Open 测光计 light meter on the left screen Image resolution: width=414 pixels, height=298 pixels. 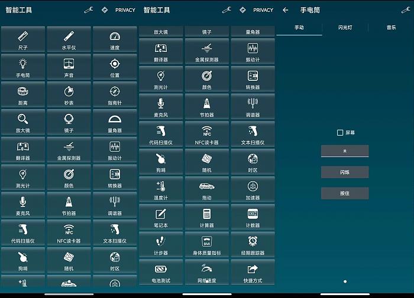coord(23,177)
